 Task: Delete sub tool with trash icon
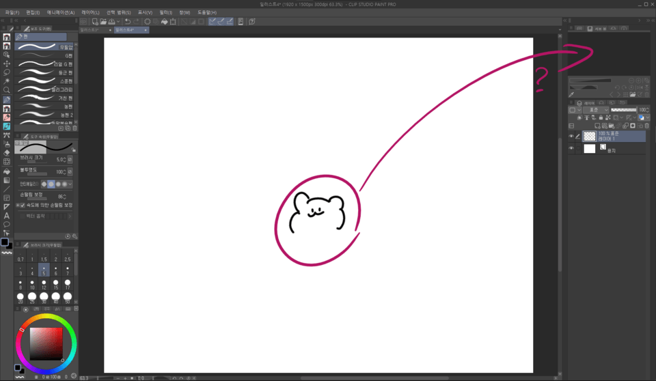[x=75, y=128]
